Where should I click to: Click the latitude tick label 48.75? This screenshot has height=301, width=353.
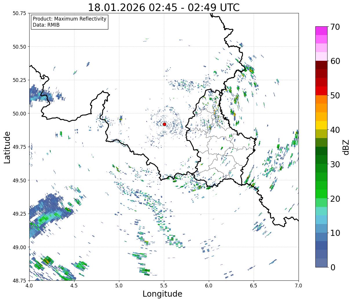(20, 281)
